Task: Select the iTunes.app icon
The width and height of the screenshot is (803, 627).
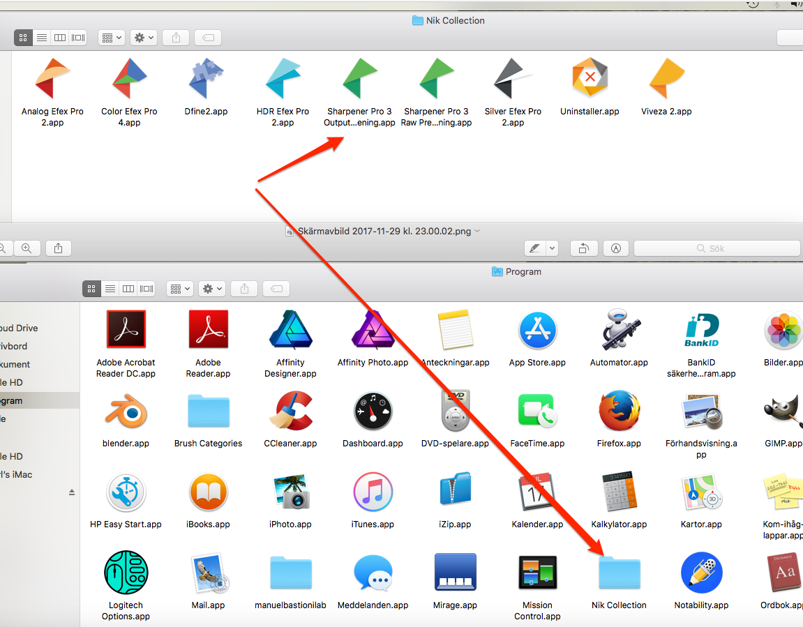Action: (373, 492)
